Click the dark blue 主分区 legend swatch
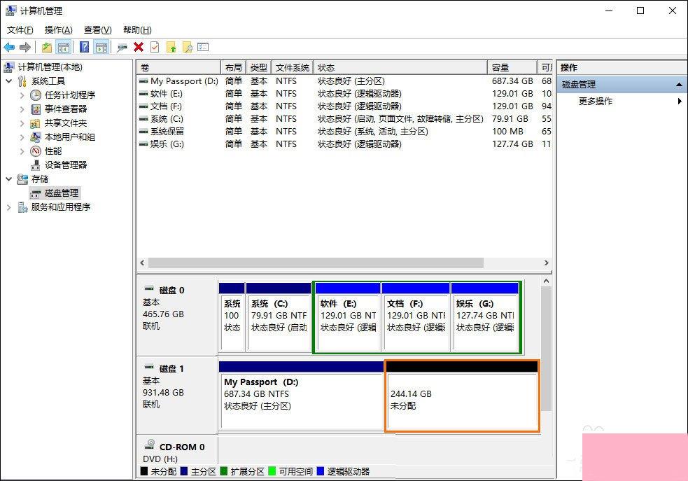 pyautogui.click(x=184, y=471)
